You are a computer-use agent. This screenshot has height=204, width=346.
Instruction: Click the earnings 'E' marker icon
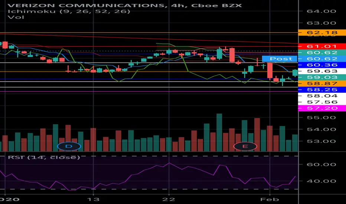(245, 146)
